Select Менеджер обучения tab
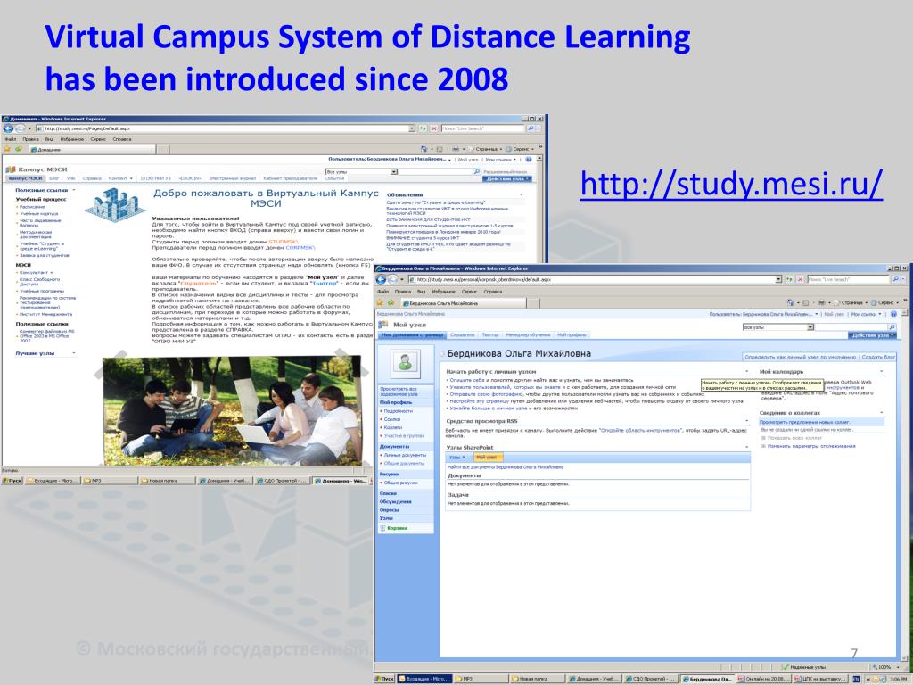The width and height of the screenshot is (913, 685). (x=528, y=335)
